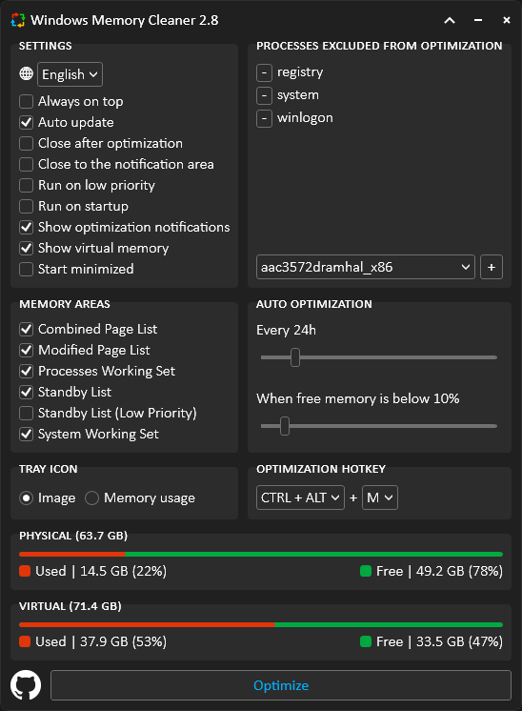The width and height of the screenshot is (522, 711).
Task: Remove system from excluded processes
Action: (x=264, y=95)
